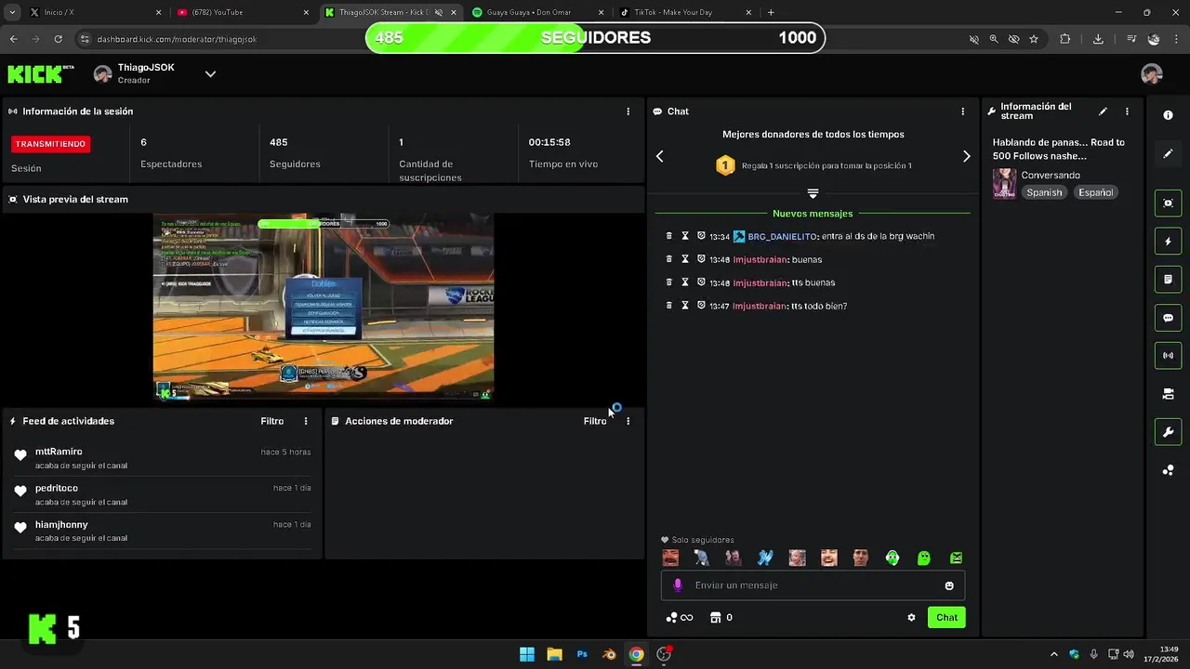1190x669 pixels.
Task: Open Chrome downloads icon
Action: click(x=1098, y=39)
